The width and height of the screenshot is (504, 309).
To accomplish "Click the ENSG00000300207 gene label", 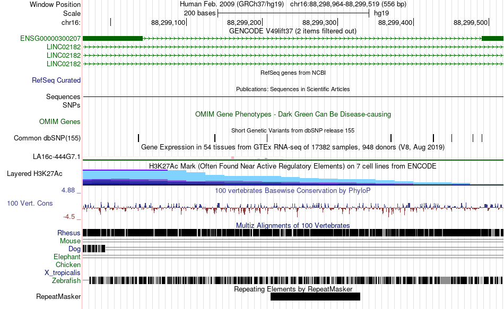I will click(x=50, y=39).
